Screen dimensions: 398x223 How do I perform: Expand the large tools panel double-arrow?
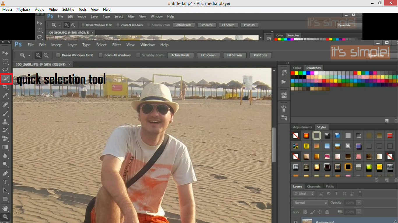pos(4,42)
